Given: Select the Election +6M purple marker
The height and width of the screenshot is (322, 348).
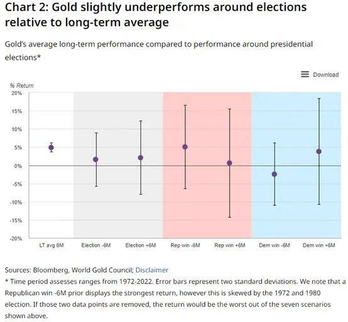Looking at the screenshot, I should [141, 158].
